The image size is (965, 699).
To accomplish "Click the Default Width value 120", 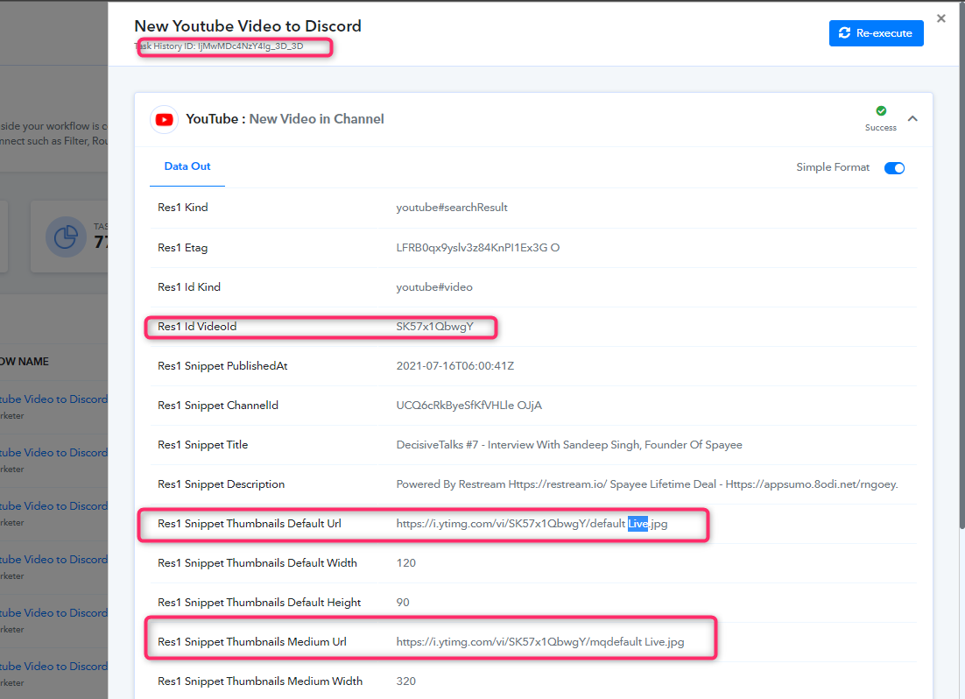I will [x=406, y=563].
